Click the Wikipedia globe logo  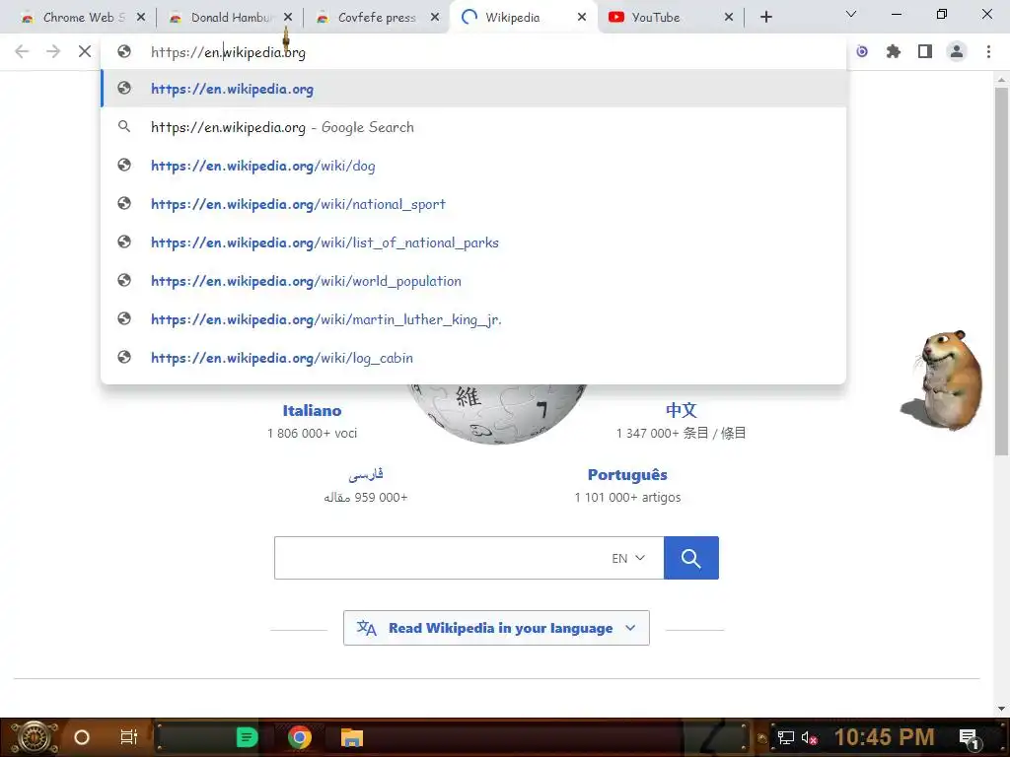click(497, 413)
